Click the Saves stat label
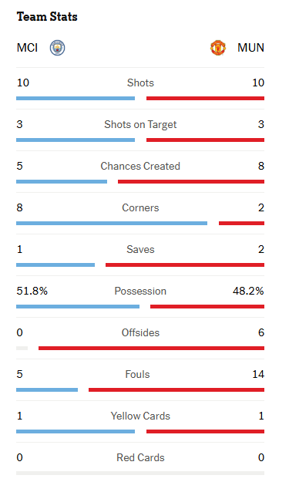The image size is (289, 482). point(140,249)
